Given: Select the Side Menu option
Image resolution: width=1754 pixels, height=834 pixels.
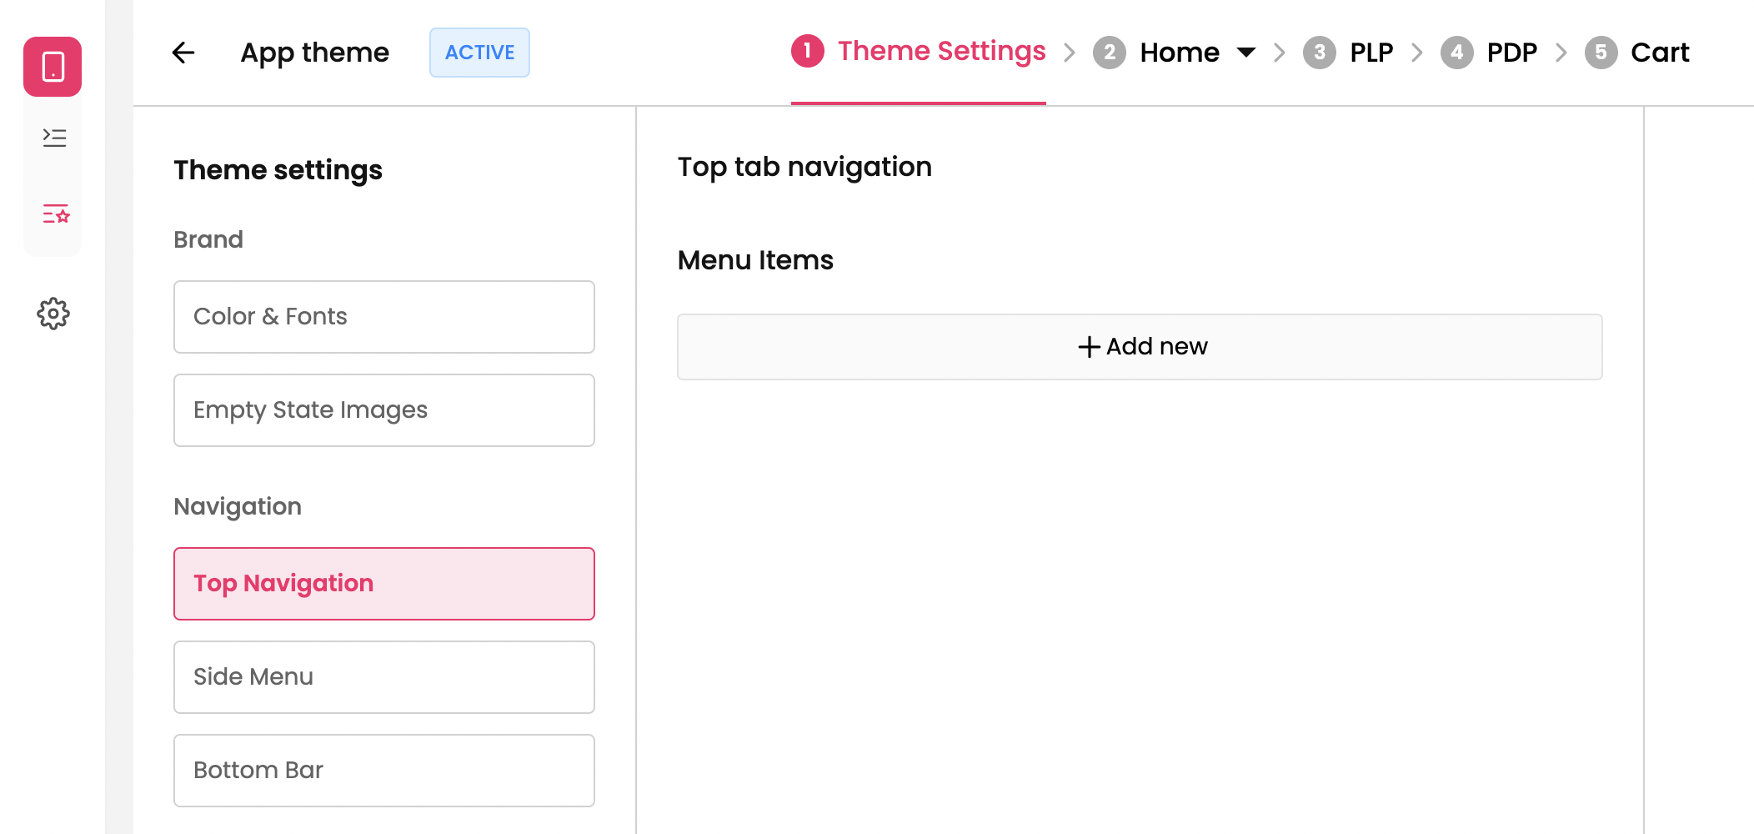Looking at the screenshot, I should 383,677.
